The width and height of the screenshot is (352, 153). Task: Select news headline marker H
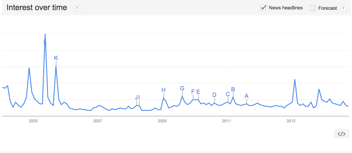(163, 90)
